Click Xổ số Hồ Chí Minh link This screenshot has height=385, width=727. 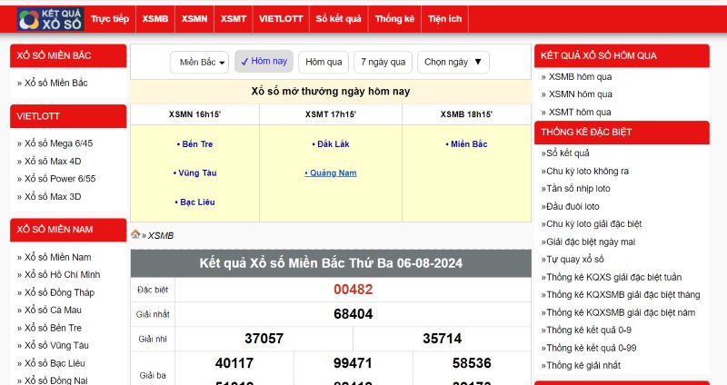click(62, 274)
